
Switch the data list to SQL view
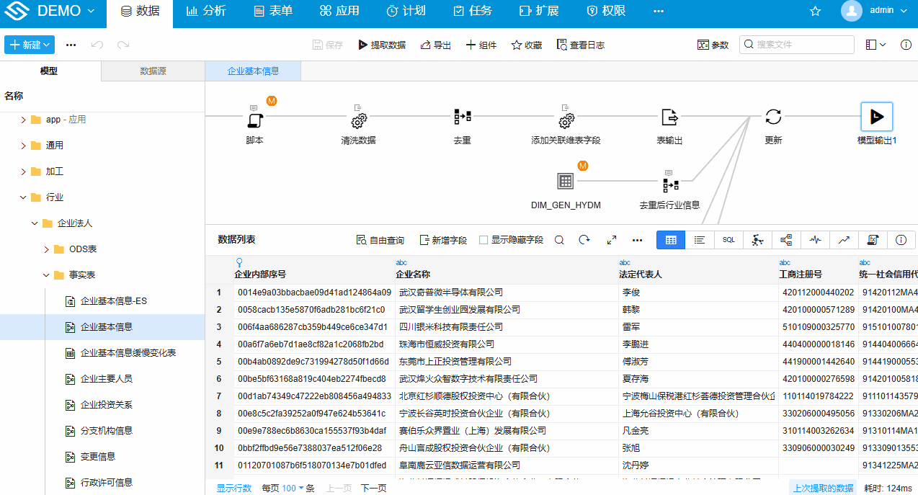[x=728, y=239]
